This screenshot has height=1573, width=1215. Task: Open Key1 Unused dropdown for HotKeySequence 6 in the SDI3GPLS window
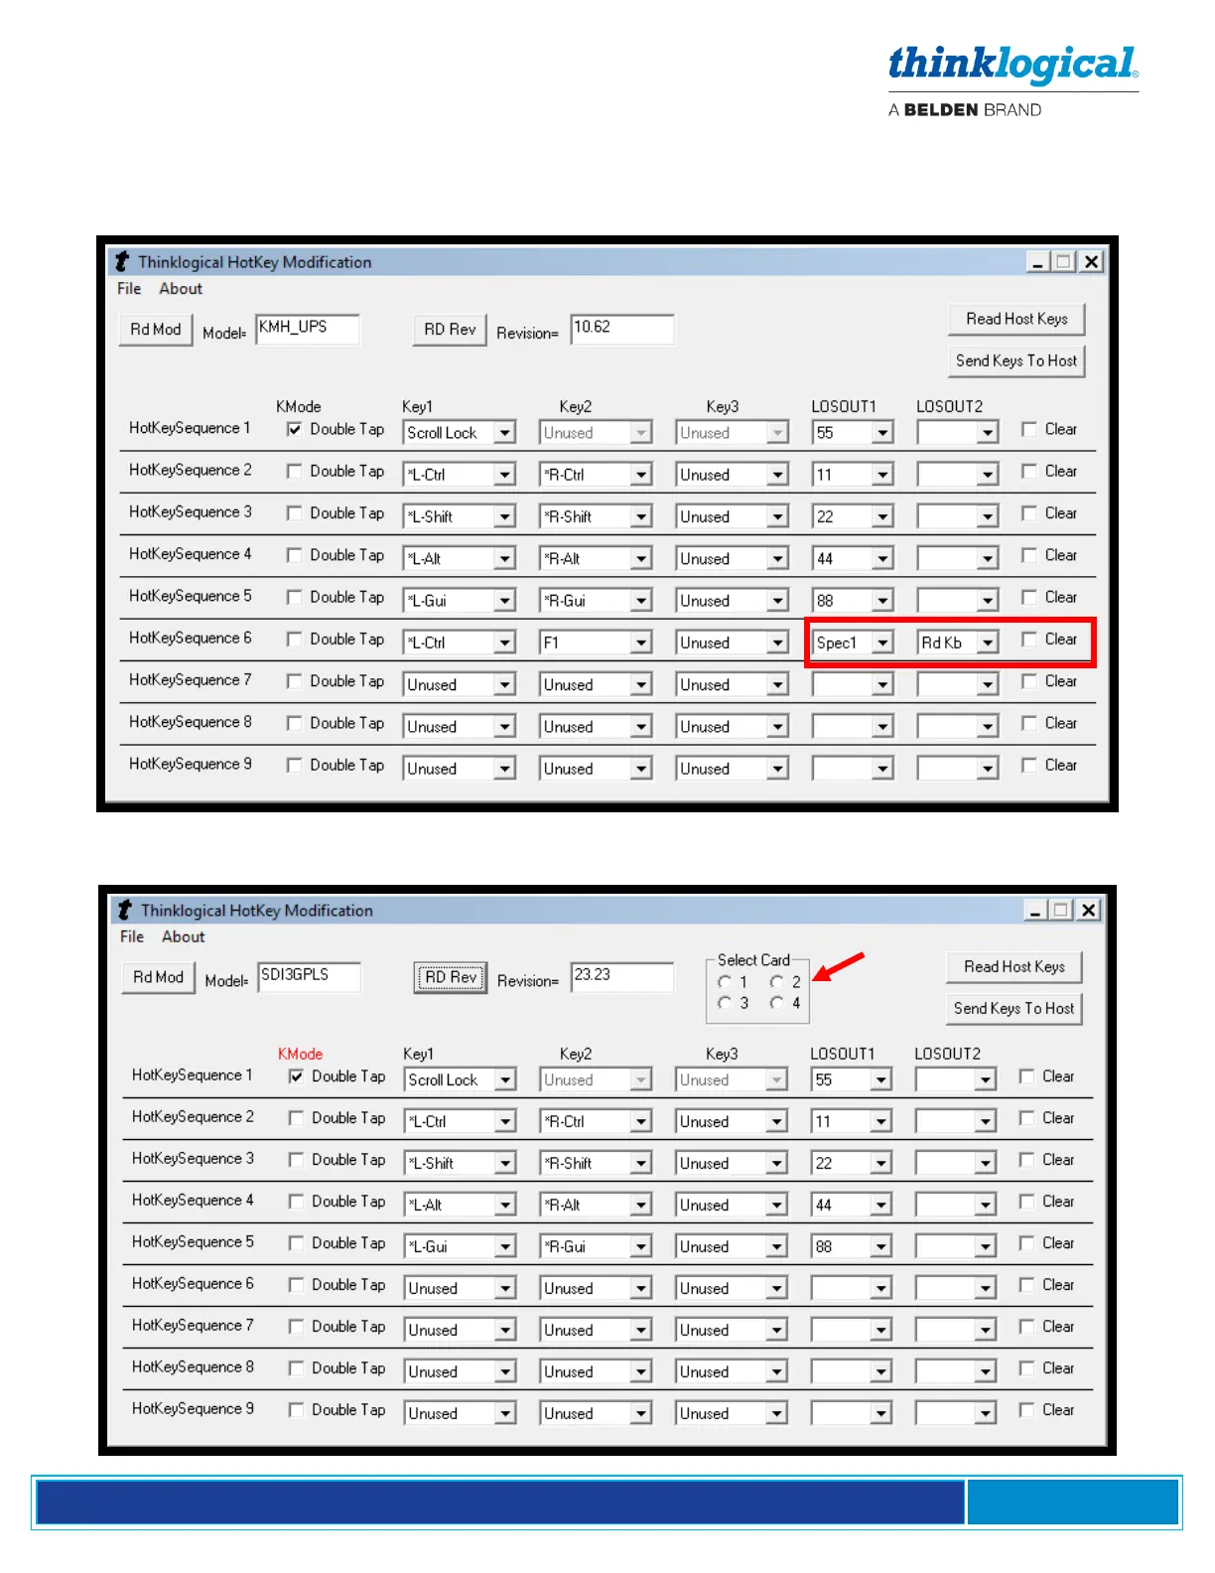[506, 1288]
